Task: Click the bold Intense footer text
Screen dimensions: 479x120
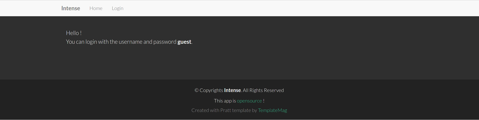Action: coord(233,90)
